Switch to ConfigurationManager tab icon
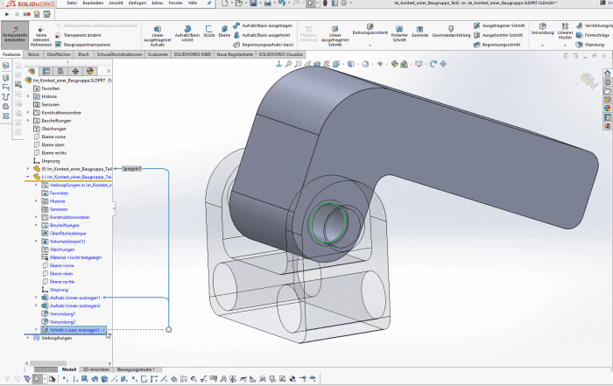The width and height of the screenshot is (613, 386). (60, 71)
